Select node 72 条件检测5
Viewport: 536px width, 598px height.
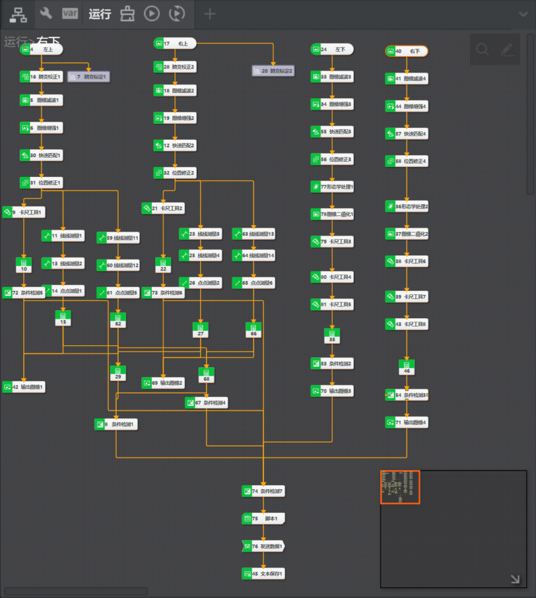click(23, 293)
